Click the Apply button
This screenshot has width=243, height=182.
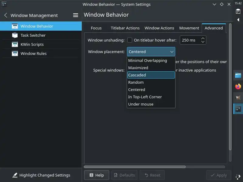[219, 175]
